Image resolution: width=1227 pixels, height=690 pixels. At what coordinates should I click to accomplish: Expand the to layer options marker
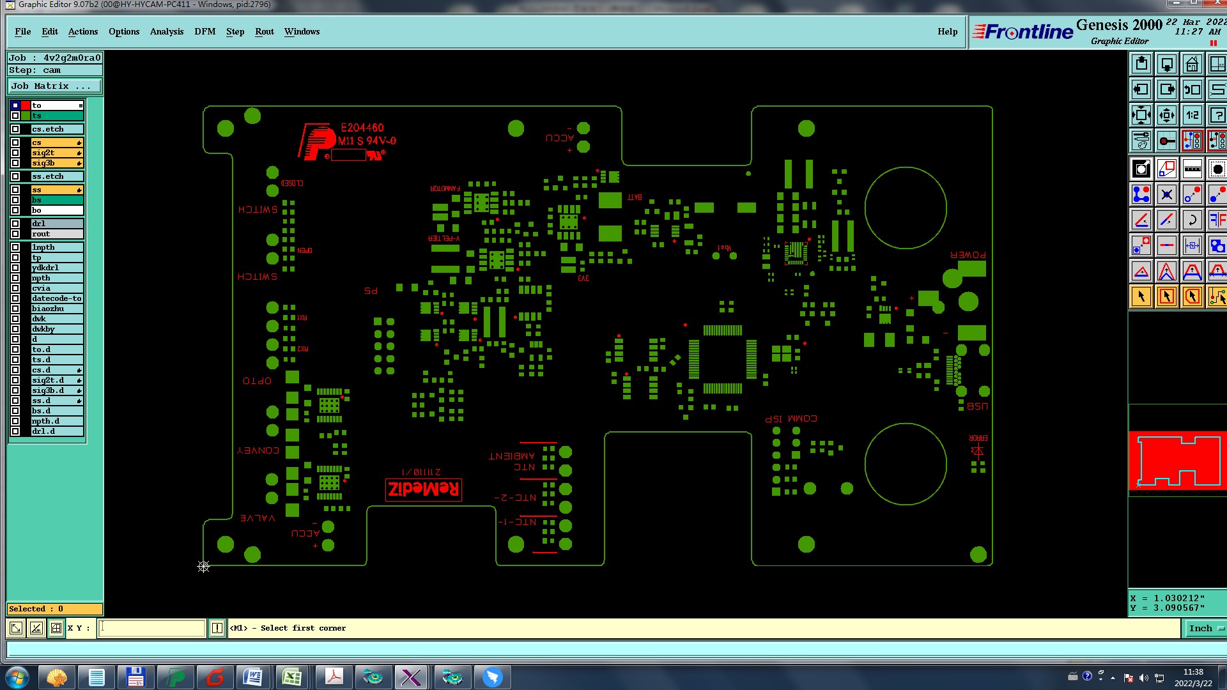81,105
